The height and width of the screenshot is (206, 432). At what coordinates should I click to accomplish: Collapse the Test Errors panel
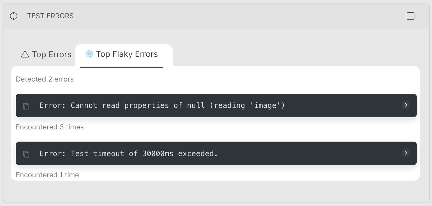pos(410,16)
